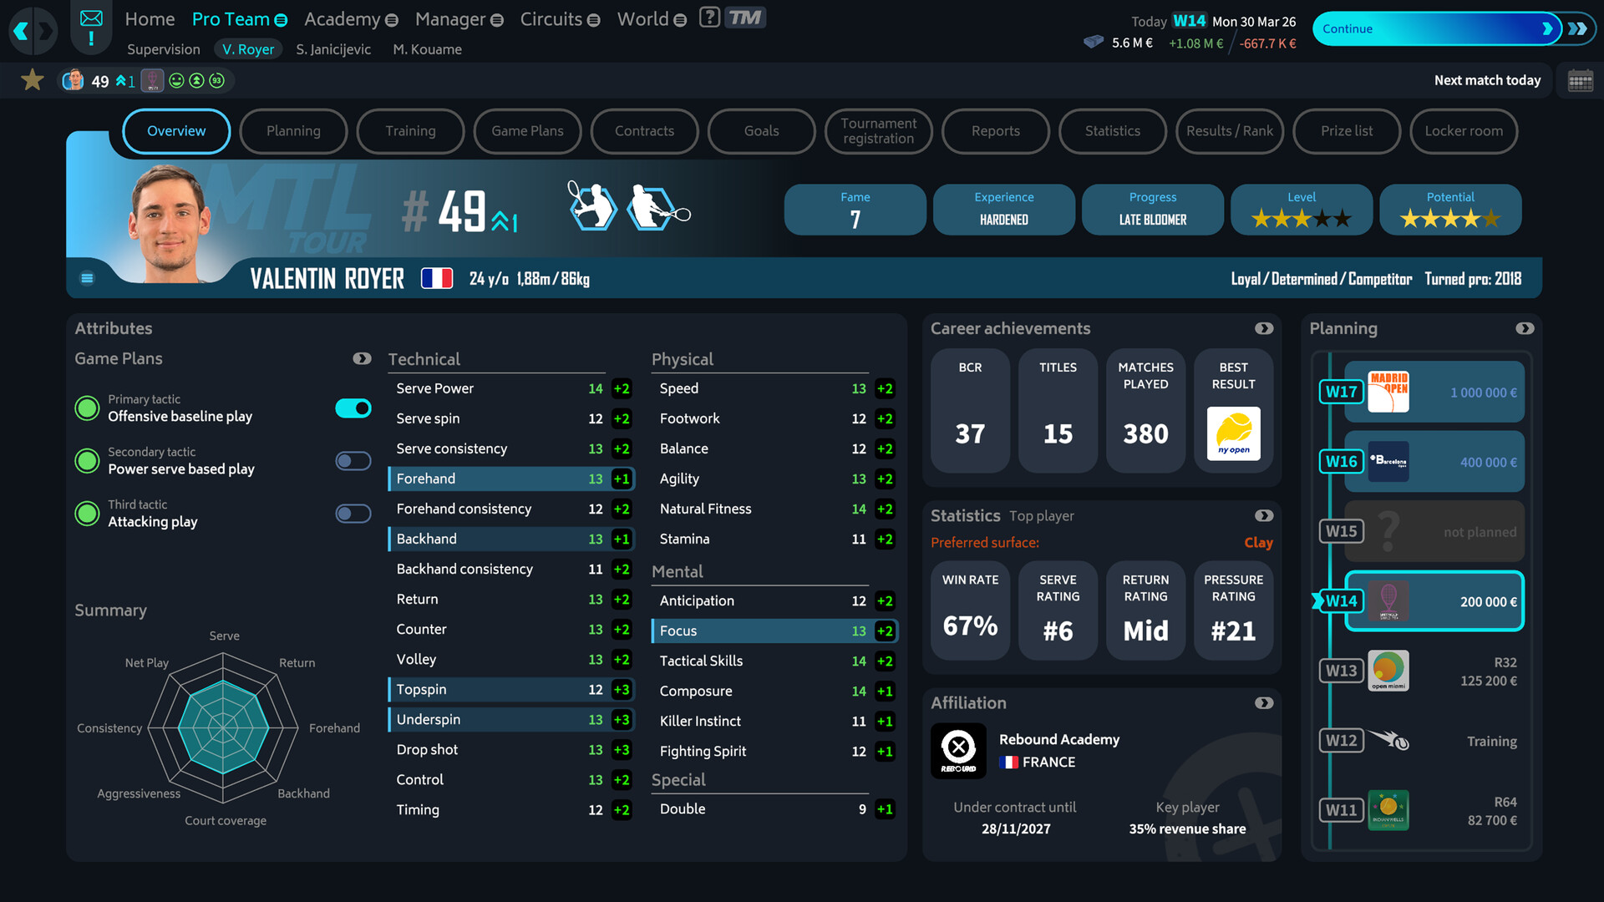This screenshot has width=1604, height=902.
Task: Click the Rebound Academy logo
Action: click(958, 749)
